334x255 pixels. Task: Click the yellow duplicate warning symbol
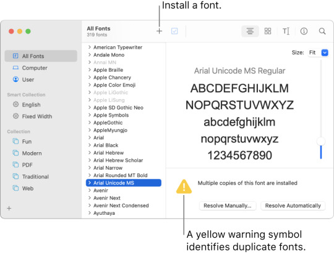[184, 187]
